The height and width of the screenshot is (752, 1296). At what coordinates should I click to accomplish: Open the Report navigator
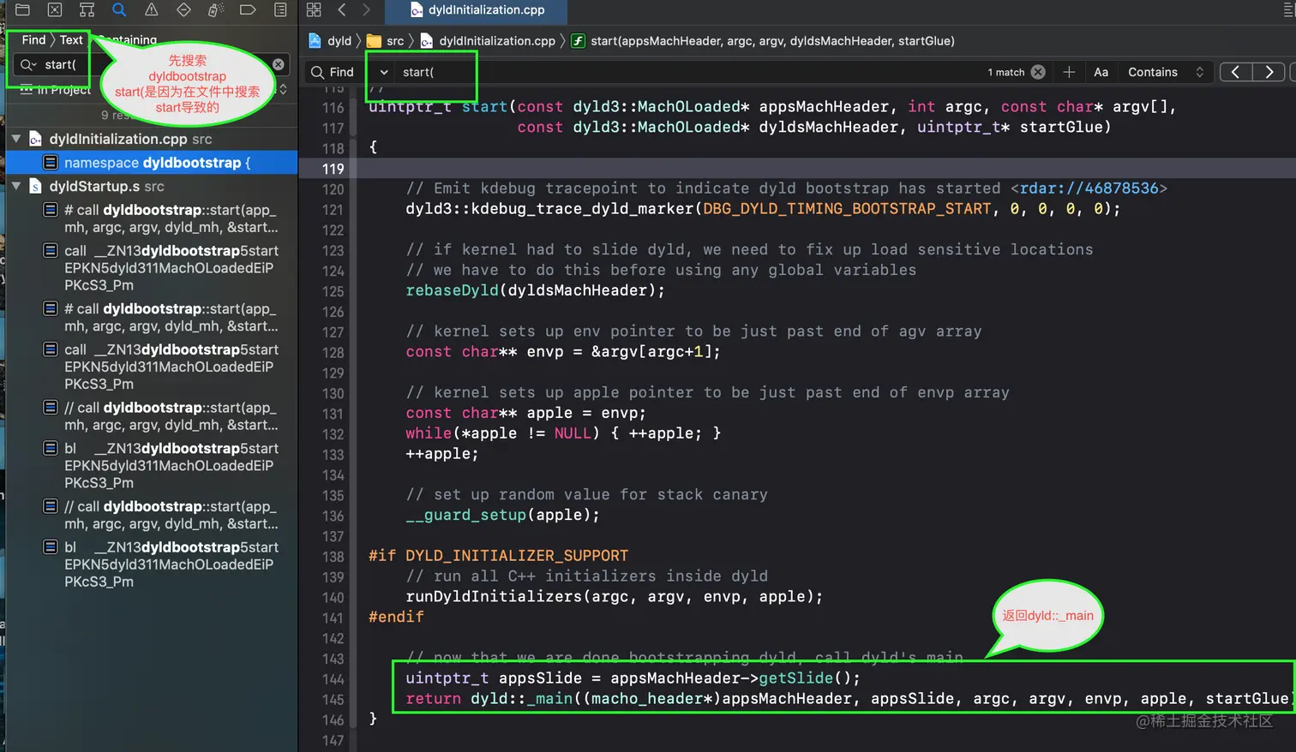280,10
